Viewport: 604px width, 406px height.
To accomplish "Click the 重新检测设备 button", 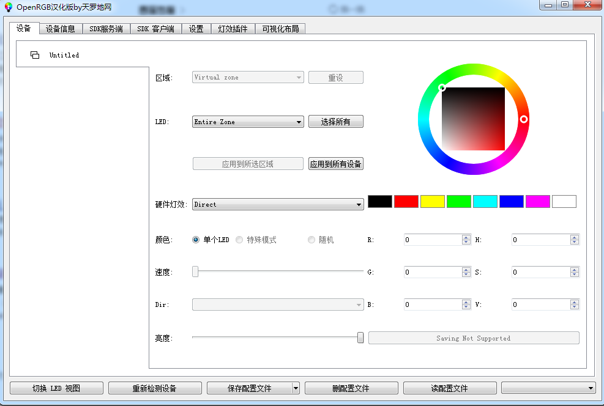I will tap(155, 388).
